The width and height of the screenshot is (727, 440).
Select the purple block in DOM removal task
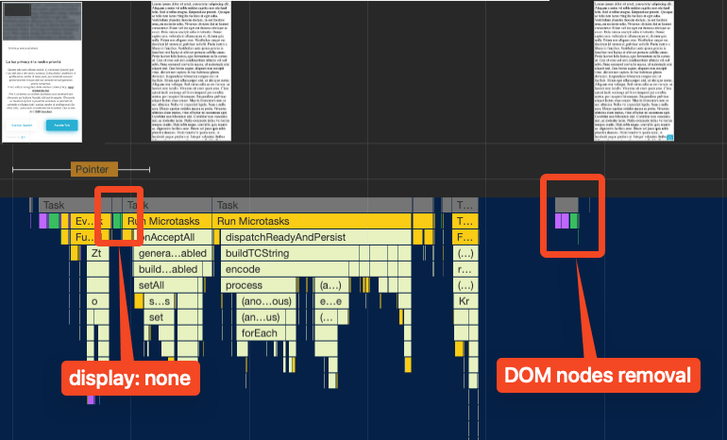coord(561,221)
